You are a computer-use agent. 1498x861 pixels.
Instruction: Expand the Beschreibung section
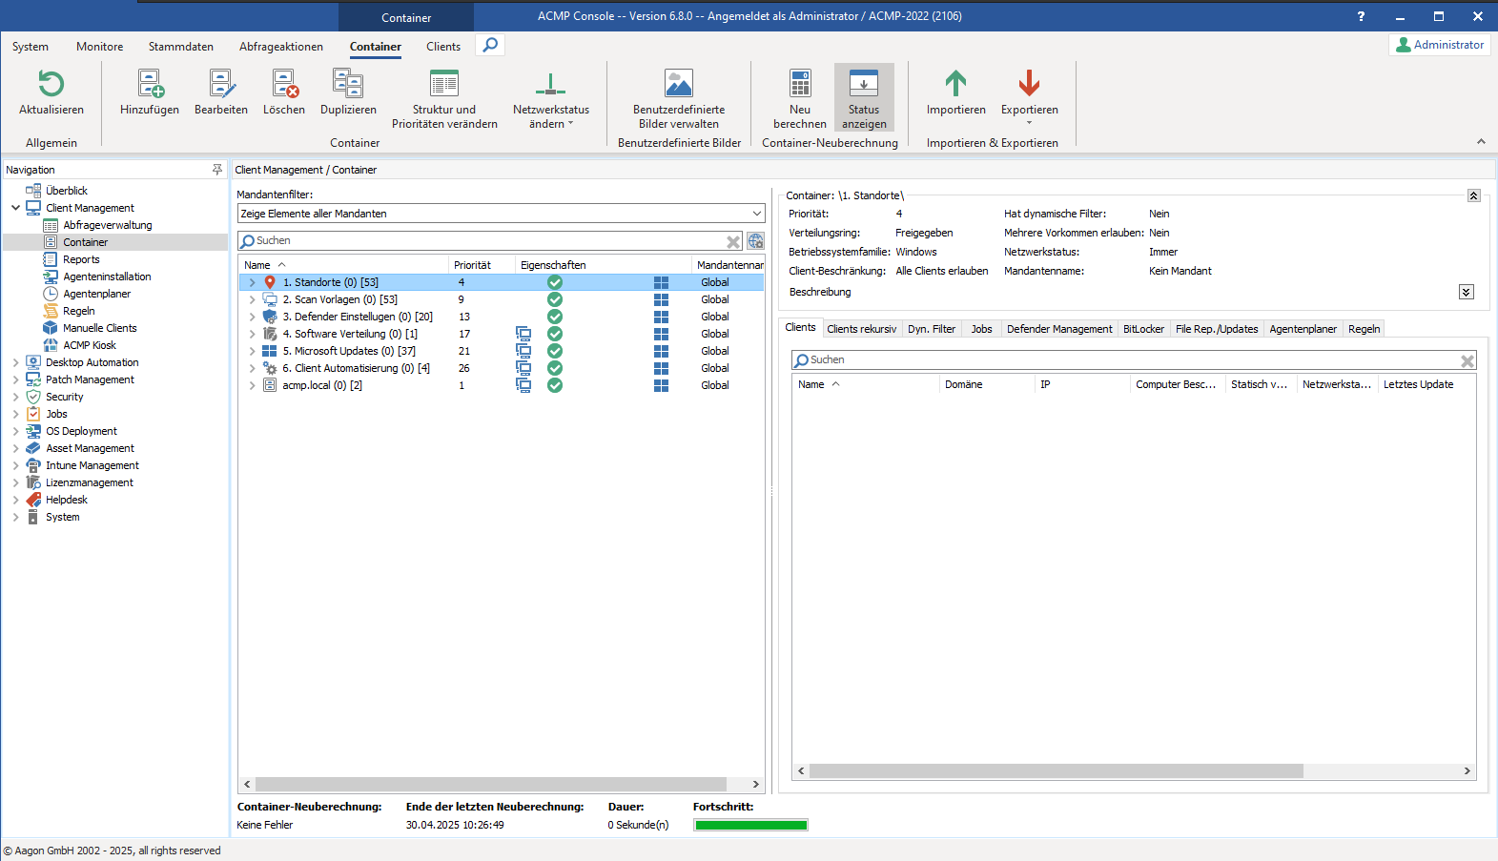pos(1466,292)
